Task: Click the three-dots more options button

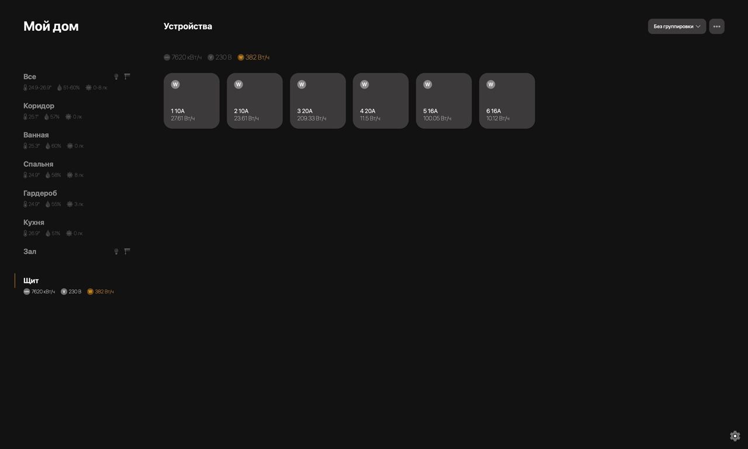Action: point(716,26)
